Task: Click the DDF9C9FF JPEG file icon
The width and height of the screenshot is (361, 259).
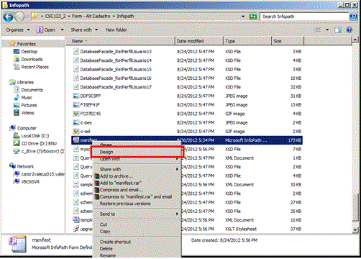Action: pyautogui.click(x=76, y=96)
